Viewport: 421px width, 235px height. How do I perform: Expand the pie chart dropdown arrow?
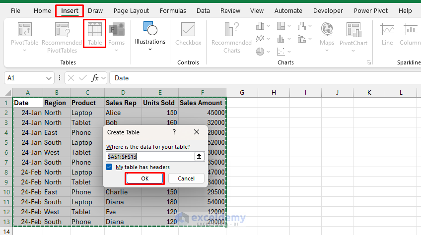pos(268,51)
